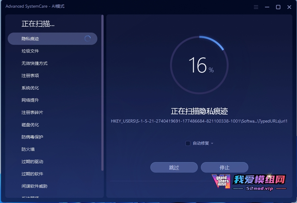Select 网络提升 in the scan list

(x=30, y=100)
